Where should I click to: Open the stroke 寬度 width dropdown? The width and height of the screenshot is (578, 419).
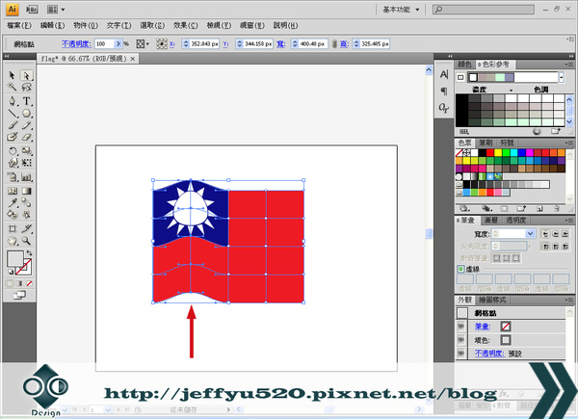[x=530, y=234]
